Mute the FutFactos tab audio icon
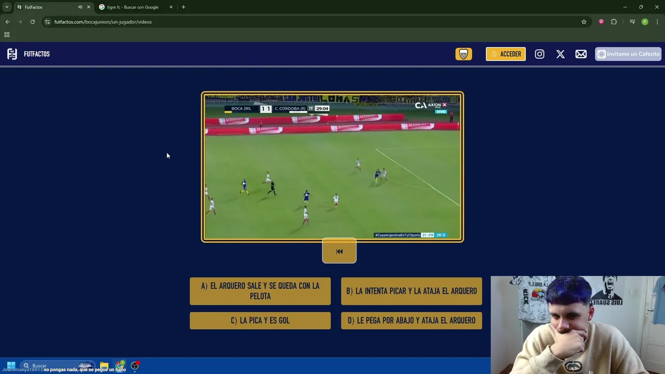 pyautogui.click(x=80, y=7)
